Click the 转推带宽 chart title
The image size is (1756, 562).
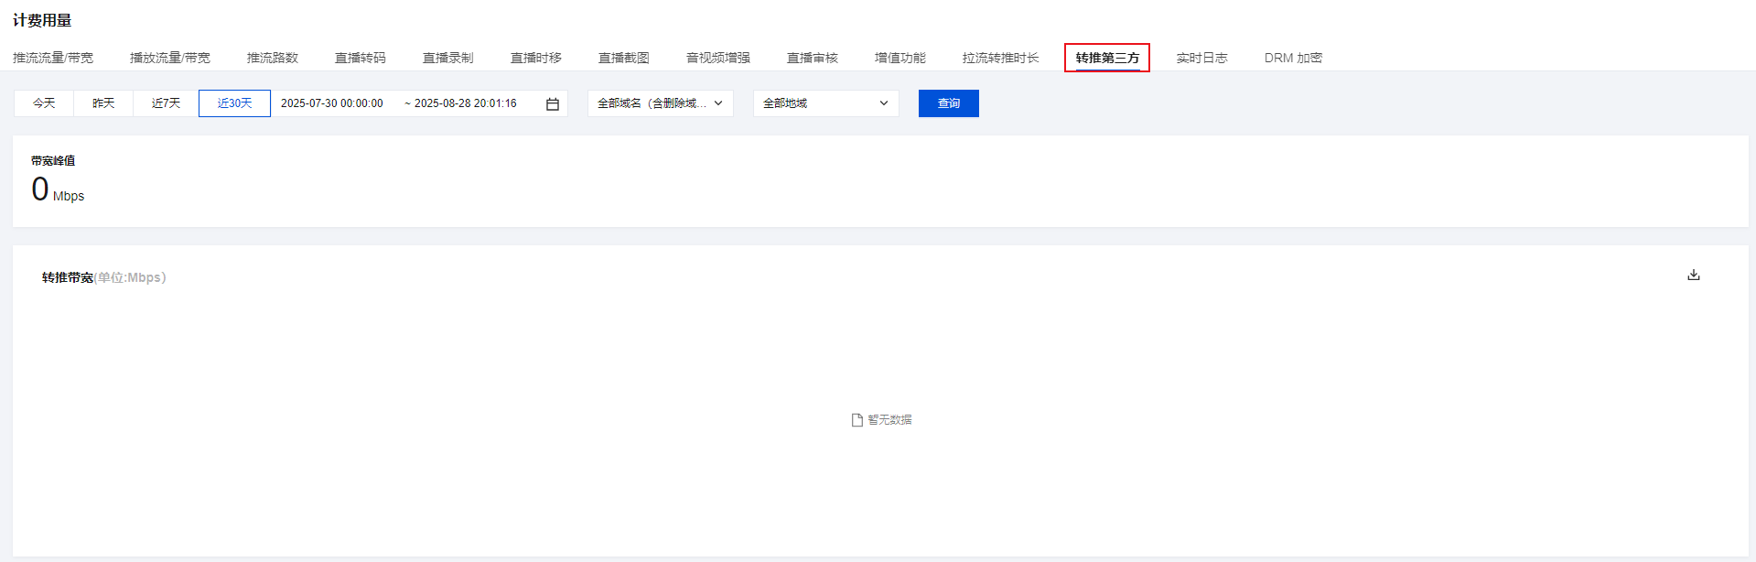pos(68,277)
